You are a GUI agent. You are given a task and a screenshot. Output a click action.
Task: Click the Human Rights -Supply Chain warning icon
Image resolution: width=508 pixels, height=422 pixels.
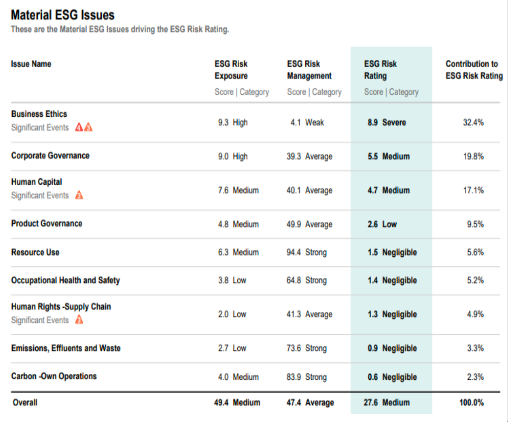pyautogui.click(x=79, y=320)
